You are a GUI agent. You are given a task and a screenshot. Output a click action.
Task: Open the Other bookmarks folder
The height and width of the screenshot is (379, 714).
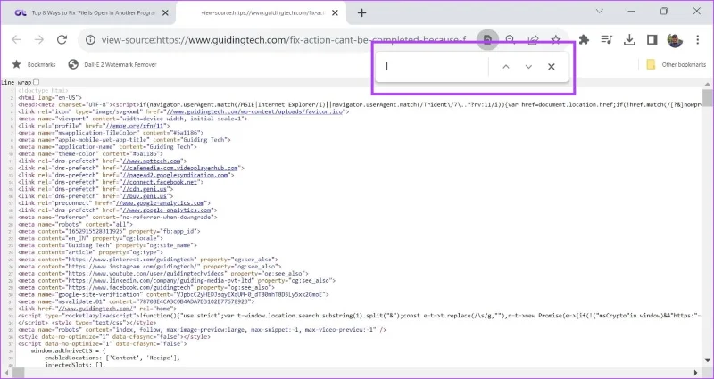[x=677, y=64]
